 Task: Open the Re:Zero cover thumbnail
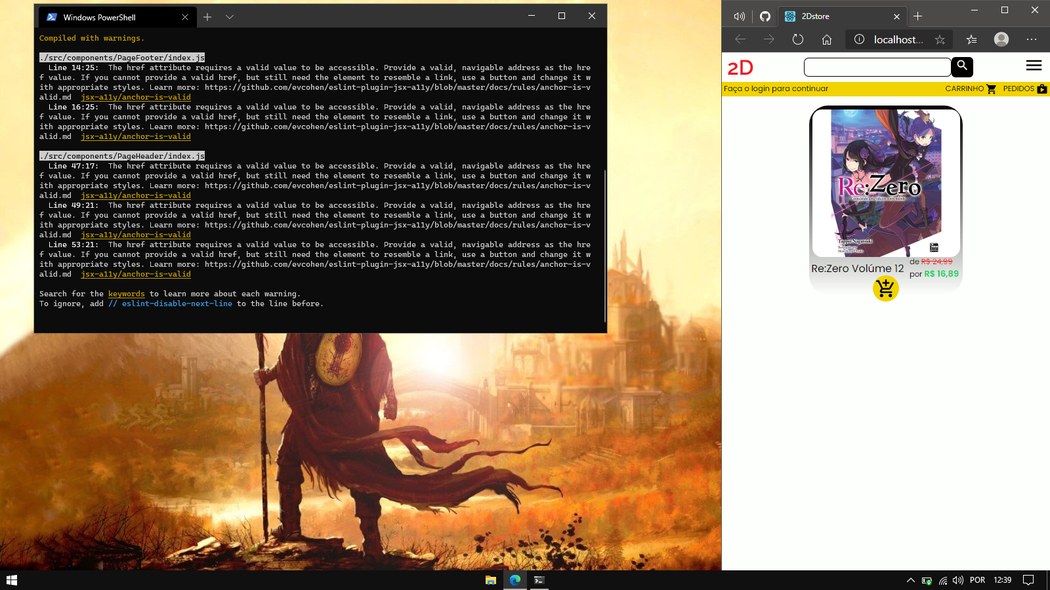coord(886,182)
